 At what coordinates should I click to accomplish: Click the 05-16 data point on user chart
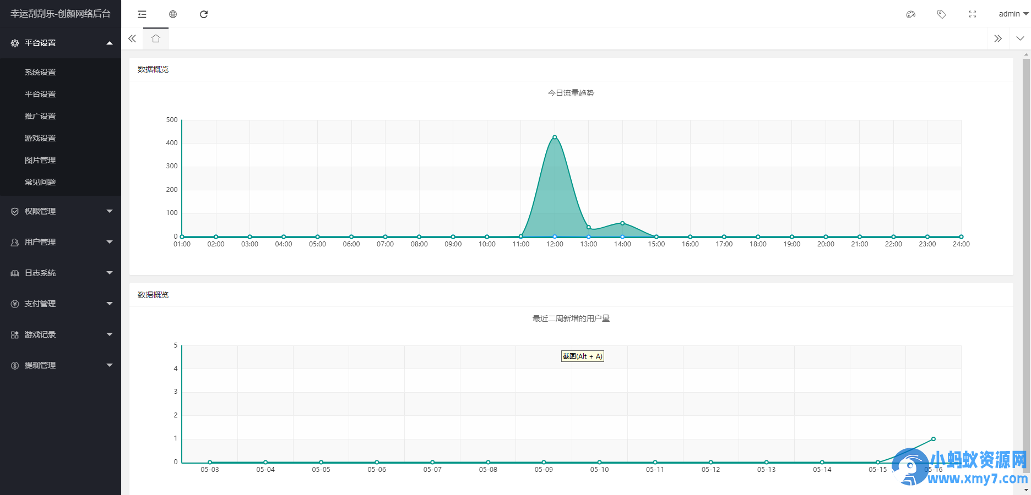(x=934, y=439)
